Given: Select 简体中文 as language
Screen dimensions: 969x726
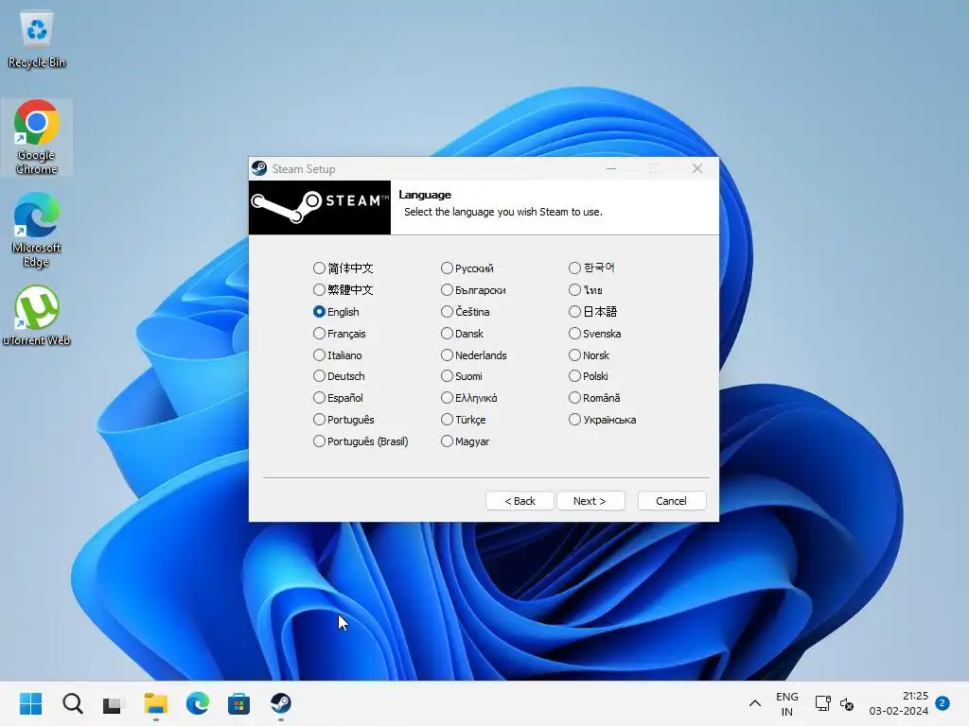Looking at the screenshot, I should (x=343, y=268).
